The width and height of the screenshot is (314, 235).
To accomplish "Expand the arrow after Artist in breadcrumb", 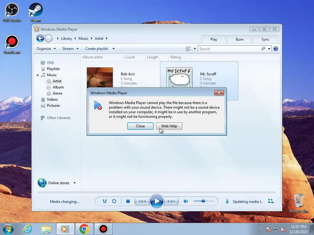I will (106, 38).
